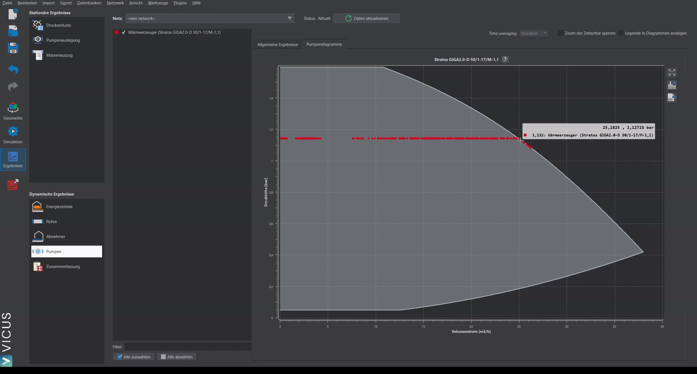
Task: Maximize chart with fullscreen icon
Action: [672, 73]
